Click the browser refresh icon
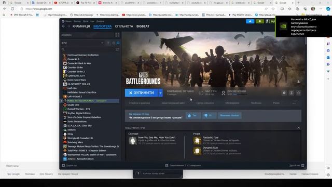The height and width of the screenshot is (187, 332). coord(12,9)
